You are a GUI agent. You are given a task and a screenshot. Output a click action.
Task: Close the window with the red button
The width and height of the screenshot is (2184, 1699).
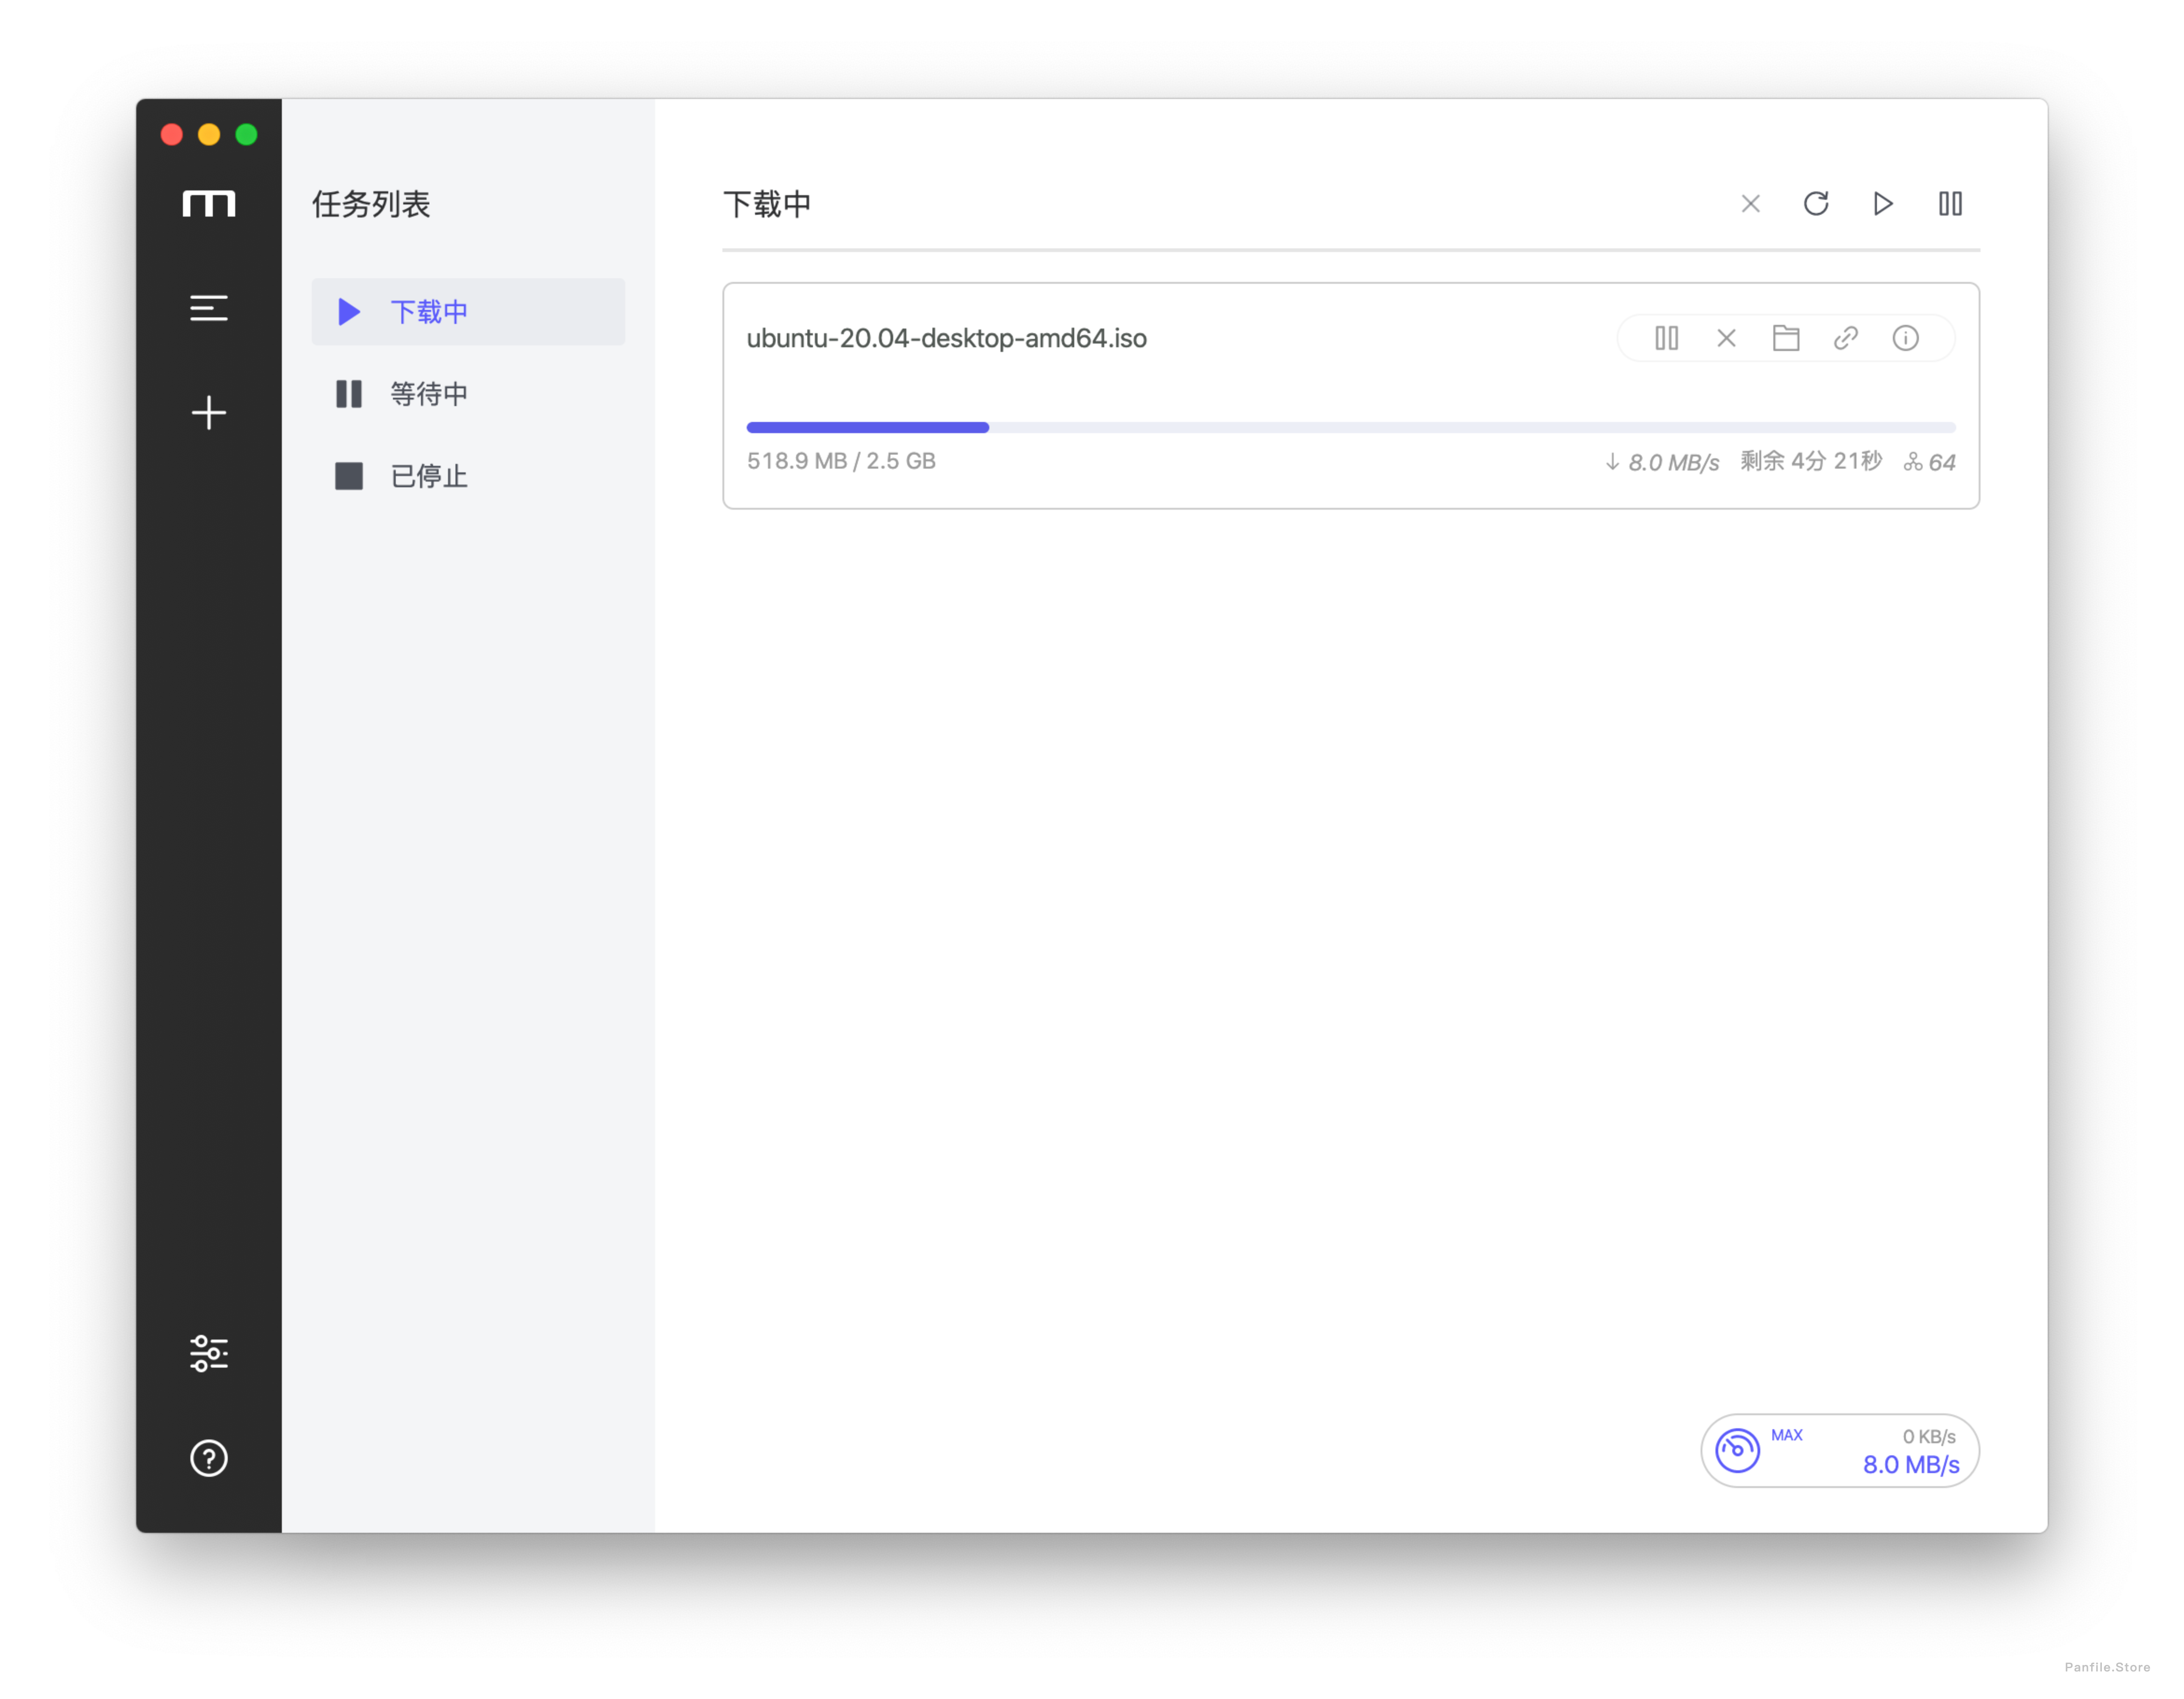coord(172,134)
